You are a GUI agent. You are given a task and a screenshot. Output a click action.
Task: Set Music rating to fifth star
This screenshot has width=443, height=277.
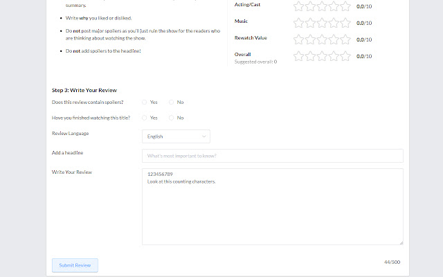pos(345,23)
